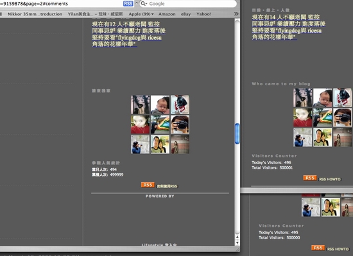Select Today's Visitors: 495 text
The image size is (353, 256).
pyautogui.click(x=279, y=232)
